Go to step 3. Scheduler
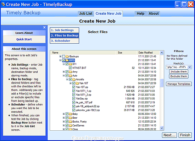 [65, 41]
